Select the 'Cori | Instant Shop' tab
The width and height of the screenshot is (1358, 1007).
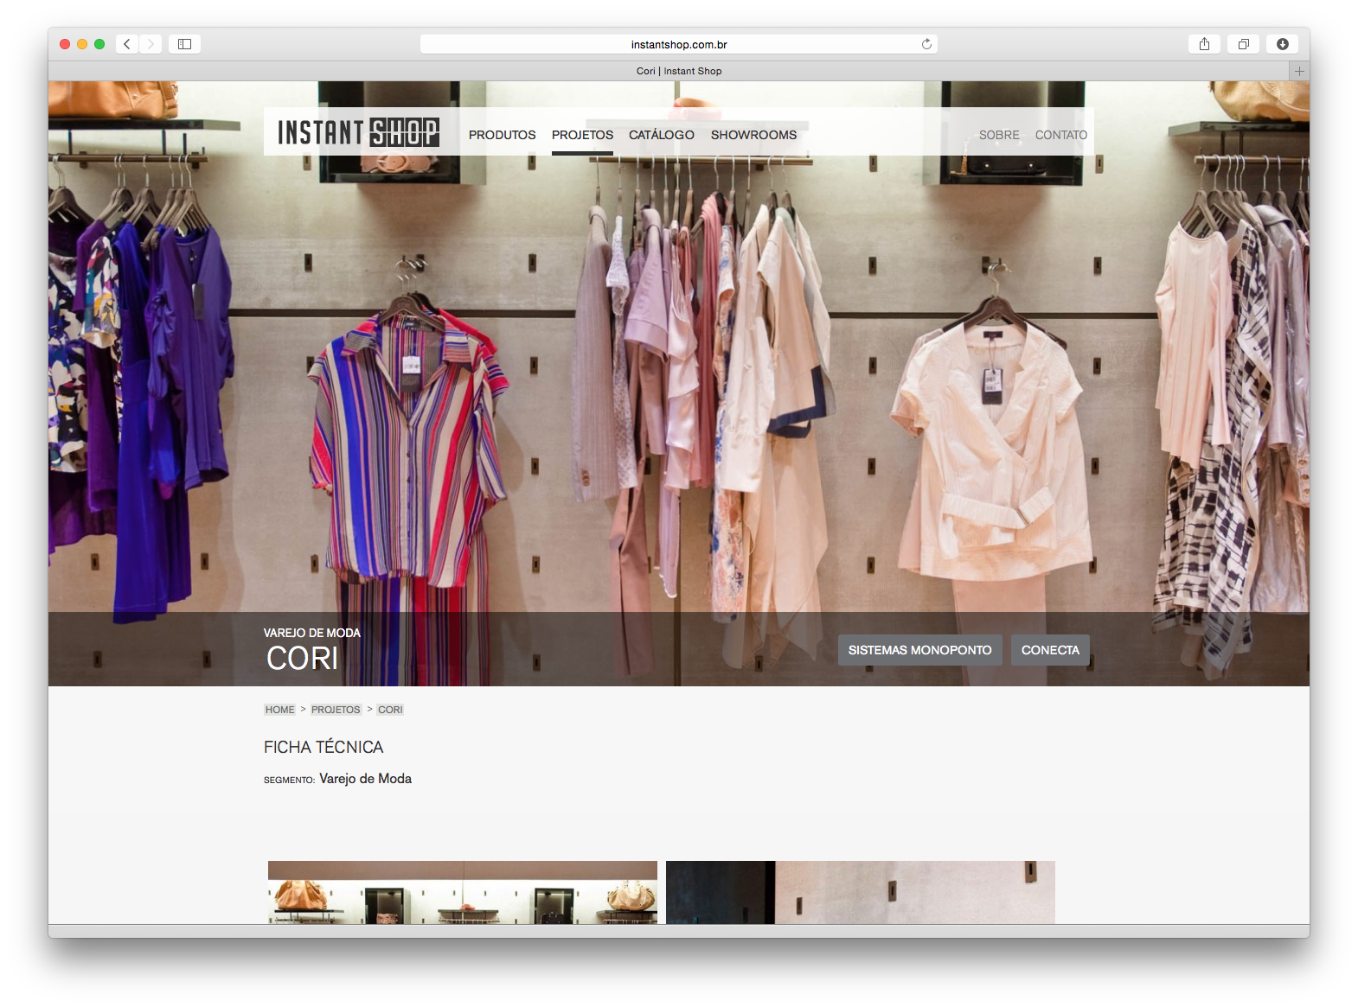679,71
